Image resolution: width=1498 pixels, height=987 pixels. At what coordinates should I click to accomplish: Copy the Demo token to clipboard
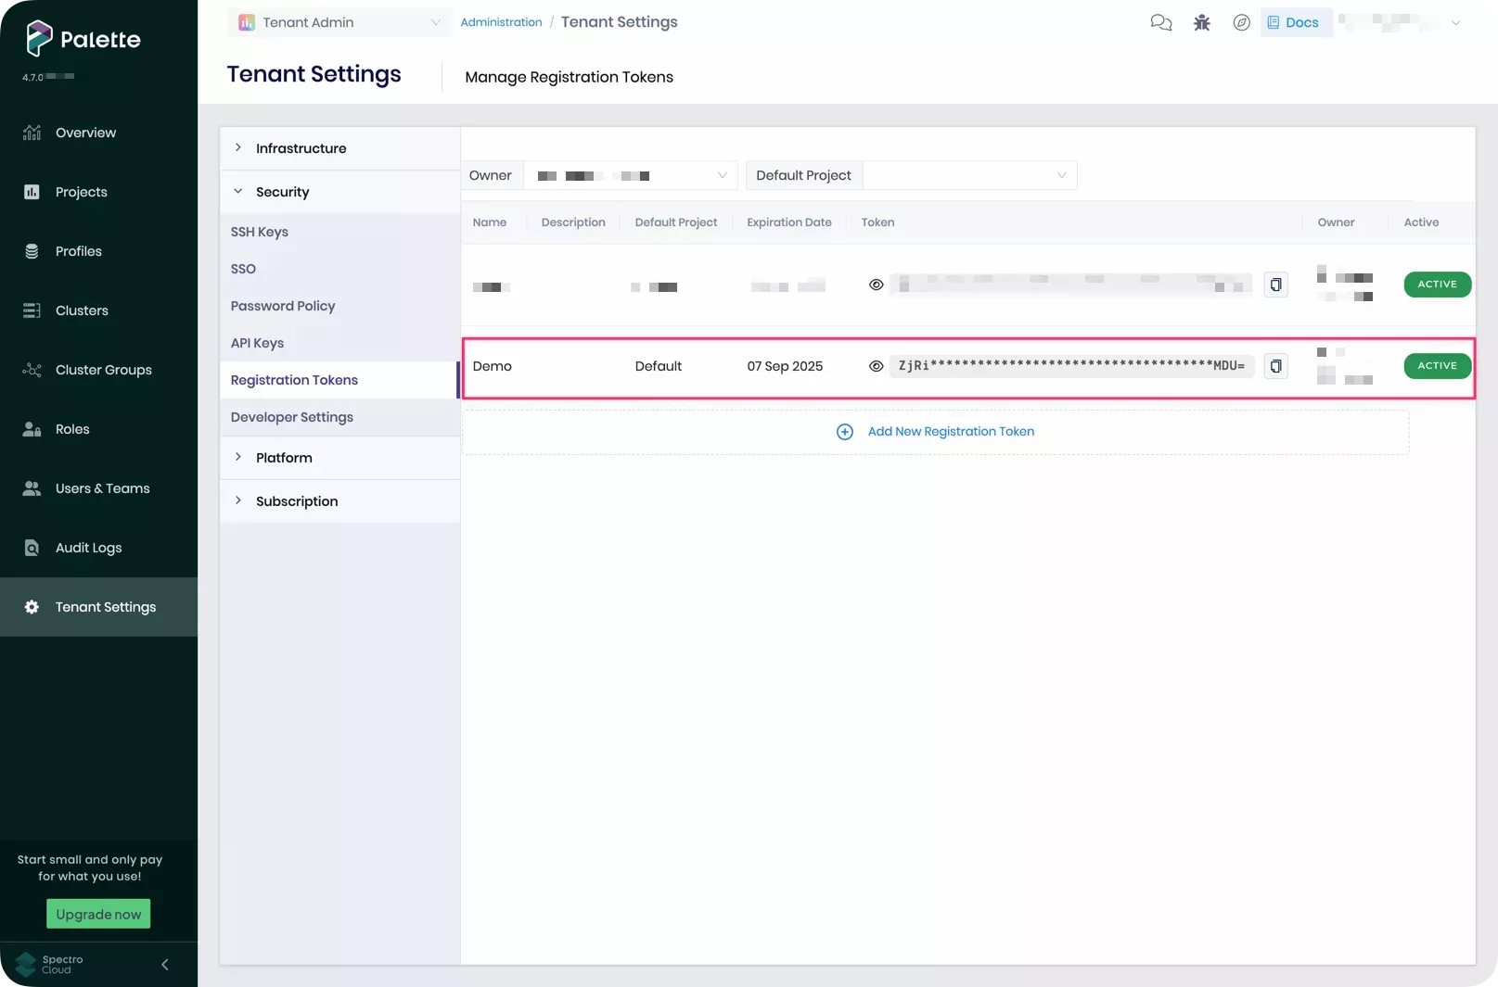pyautogui.click(x=1275, y=366)
